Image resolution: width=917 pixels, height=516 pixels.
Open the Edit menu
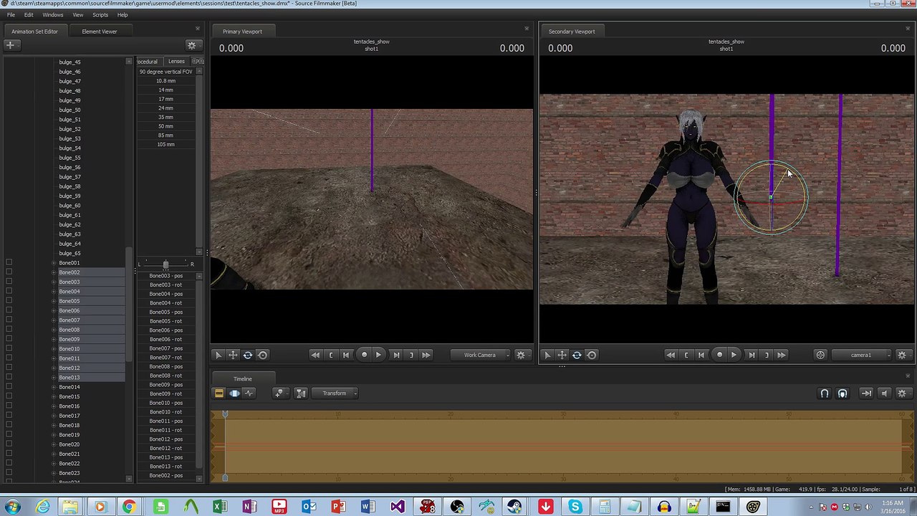point(29,14)
